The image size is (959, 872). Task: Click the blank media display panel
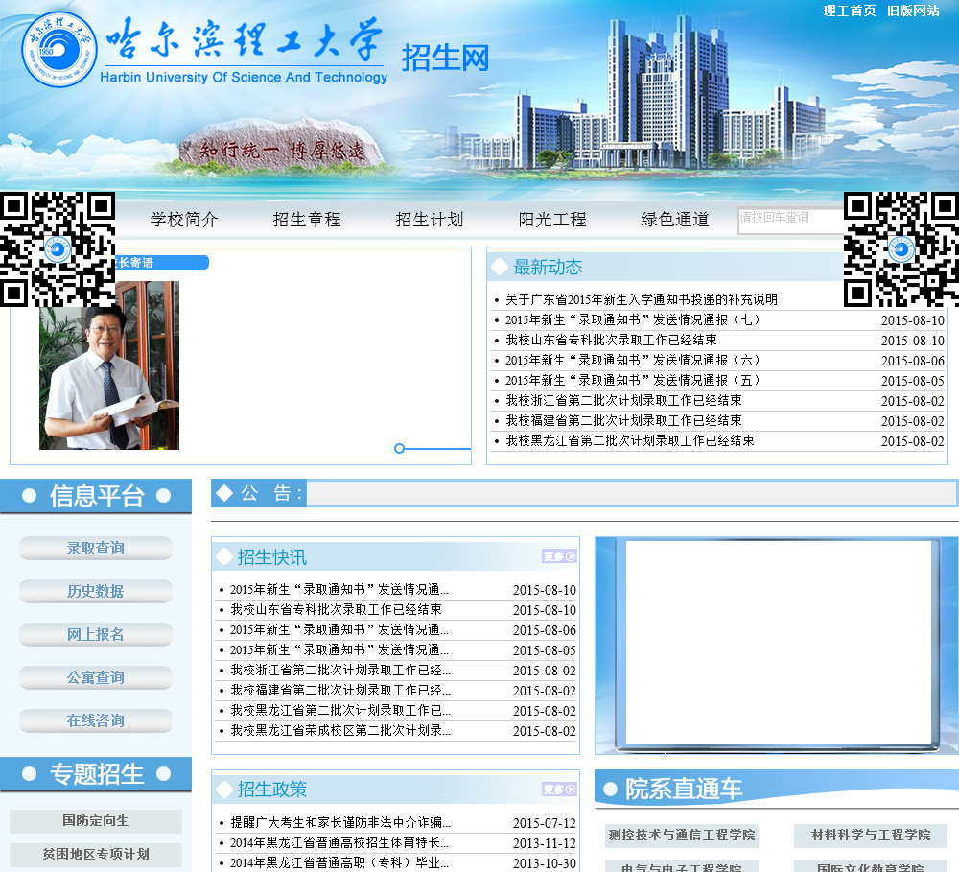coord(779,644)
